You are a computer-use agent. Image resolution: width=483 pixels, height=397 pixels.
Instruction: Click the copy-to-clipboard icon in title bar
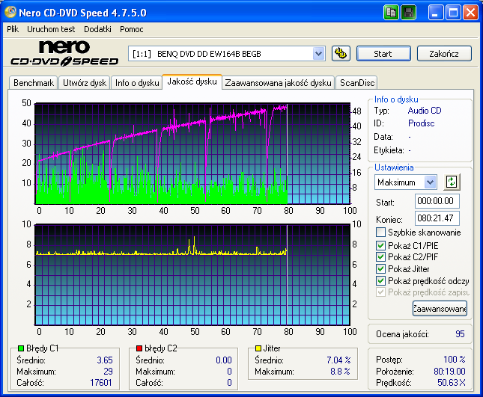pos(391,13)
